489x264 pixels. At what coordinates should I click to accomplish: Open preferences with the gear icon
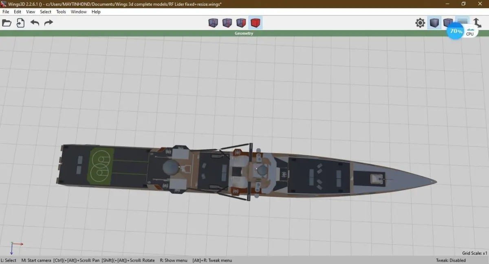pyautogui.click(x=420, y=23)
